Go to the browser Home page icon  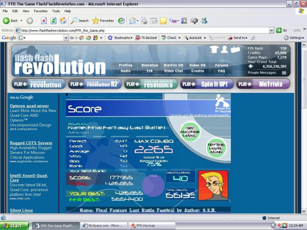click(x=63, y=20)
